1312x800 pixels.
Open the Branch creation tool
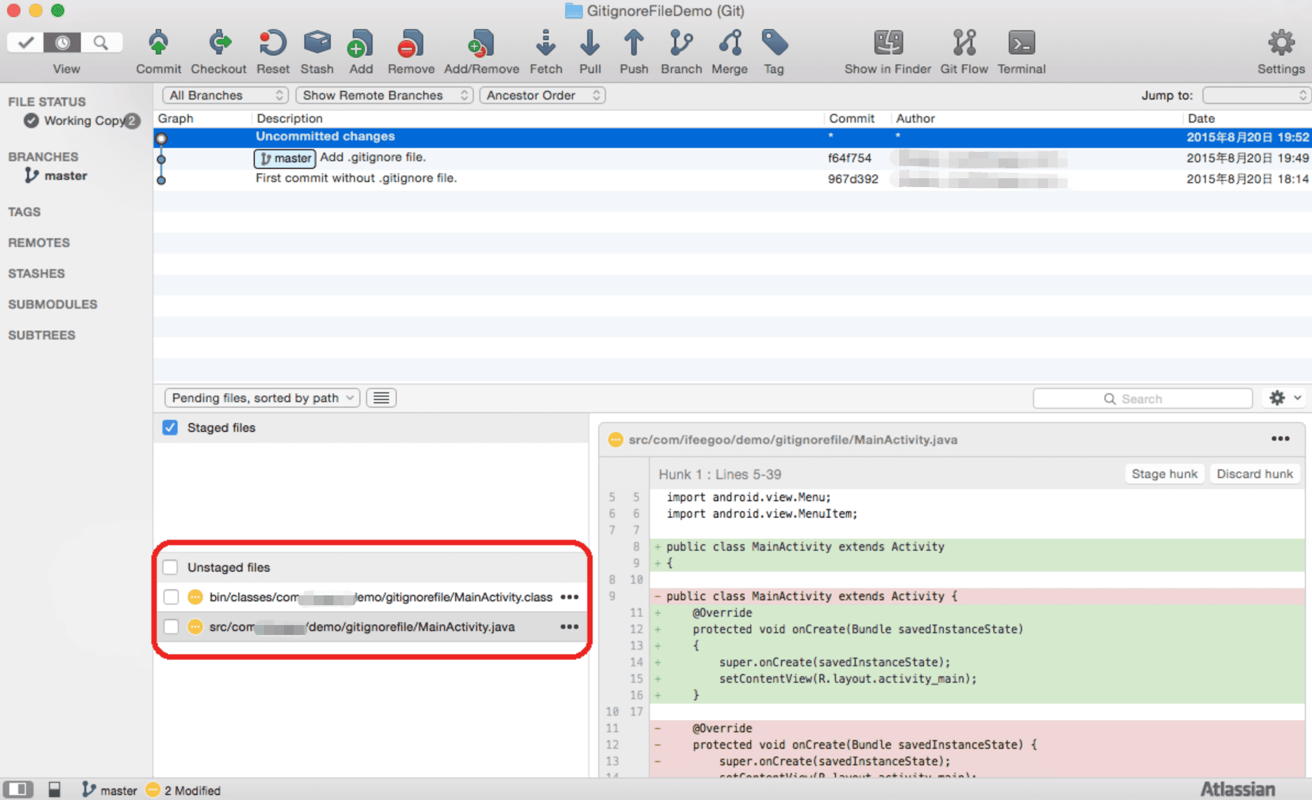[681, 43]
